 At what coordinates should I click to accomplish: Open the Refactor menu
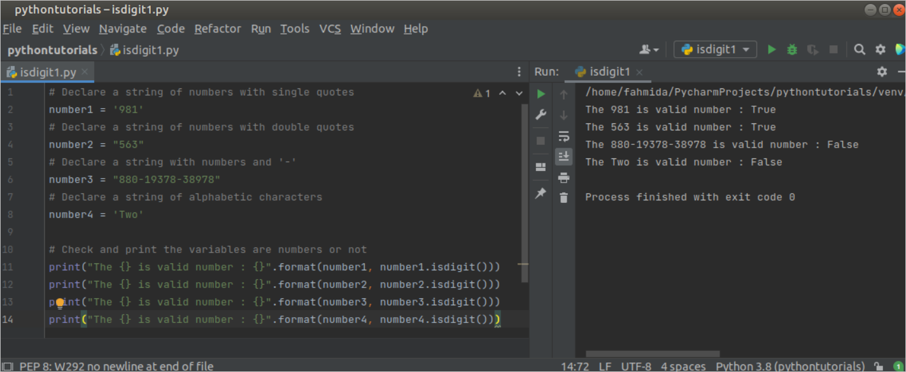coord(218,29)
